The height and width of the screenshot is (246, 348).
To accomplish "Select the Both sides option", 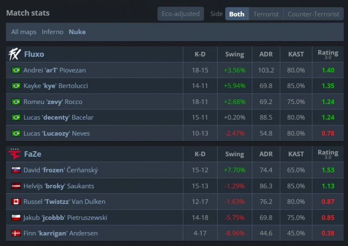I will 237,14.
